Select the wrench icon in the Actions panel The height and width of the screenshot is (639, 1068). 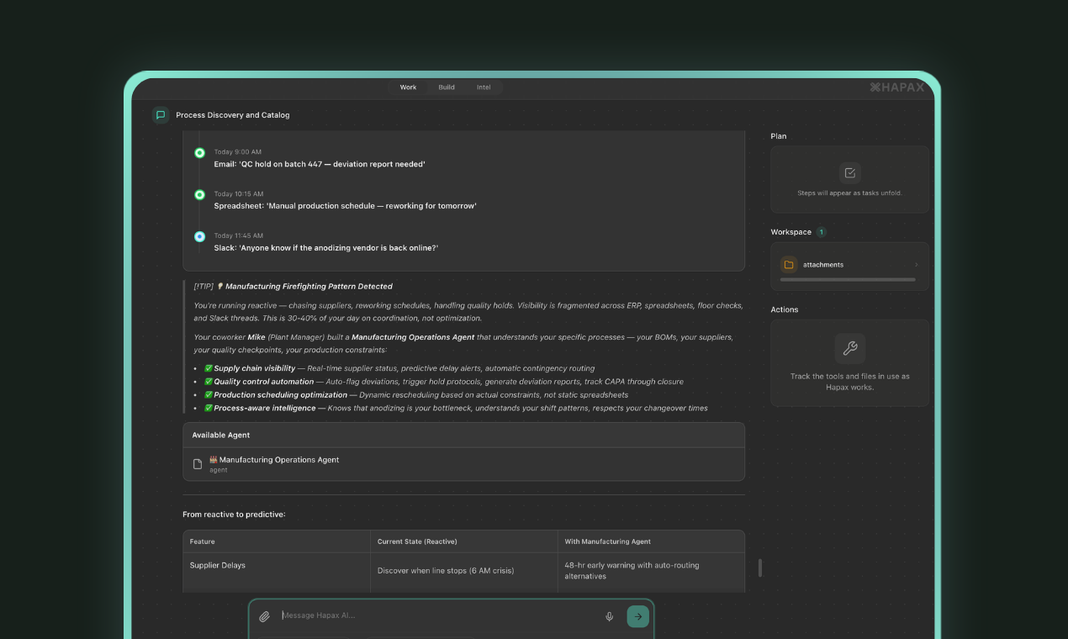pos(849,347)
